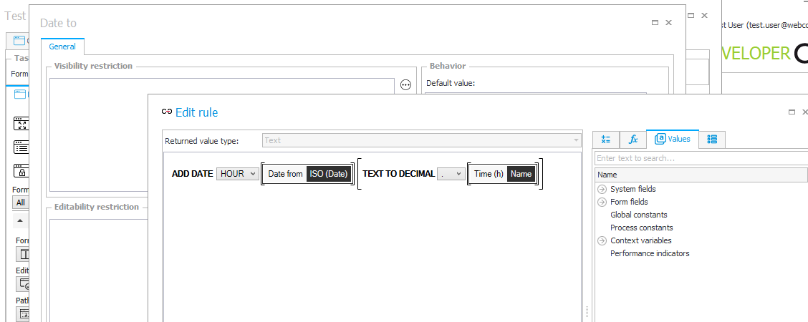The width and height of the screenshot is (808, 322).
Task: Click the Date from ISO (Date) token
Action: point(308,174)
